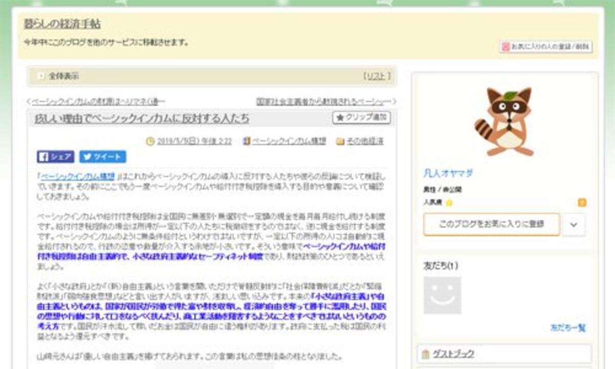The image size is (615, 369).
Task: Click the その他経済 folder icon
Action: click(x=340, y=141)
